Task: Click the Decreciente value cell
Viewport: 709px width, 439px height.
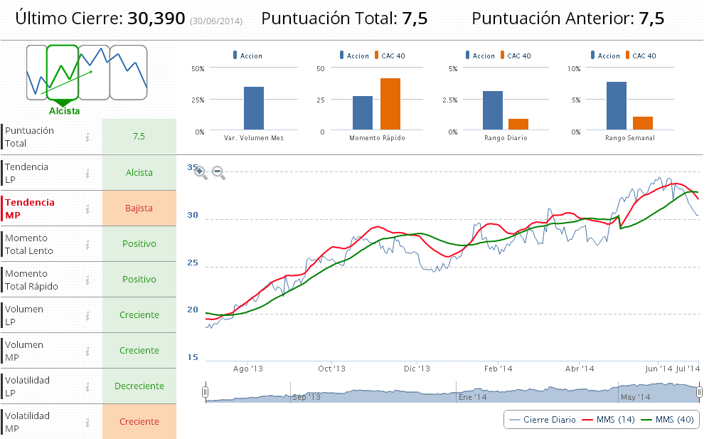Action: [139, 386]
